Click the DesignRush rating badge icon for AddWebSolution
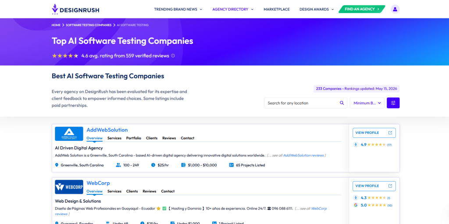 [356, 144]
